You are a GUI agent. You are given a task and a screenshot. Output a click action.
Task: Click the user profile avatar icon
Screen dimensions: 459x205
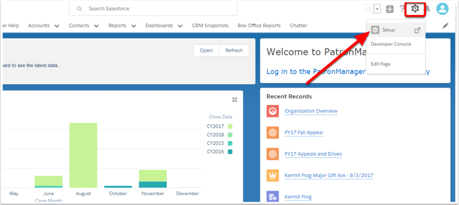pyautogui.click(x=442, y=9)
